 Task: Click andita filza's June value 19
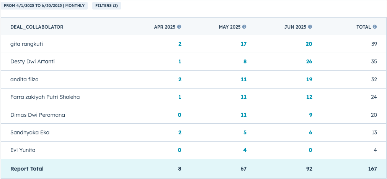[309, 79]
